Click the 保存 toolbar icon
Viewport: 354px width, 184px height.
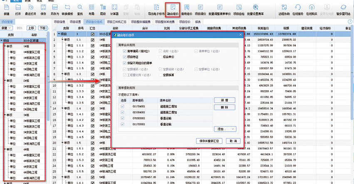(x=43, y=9)
